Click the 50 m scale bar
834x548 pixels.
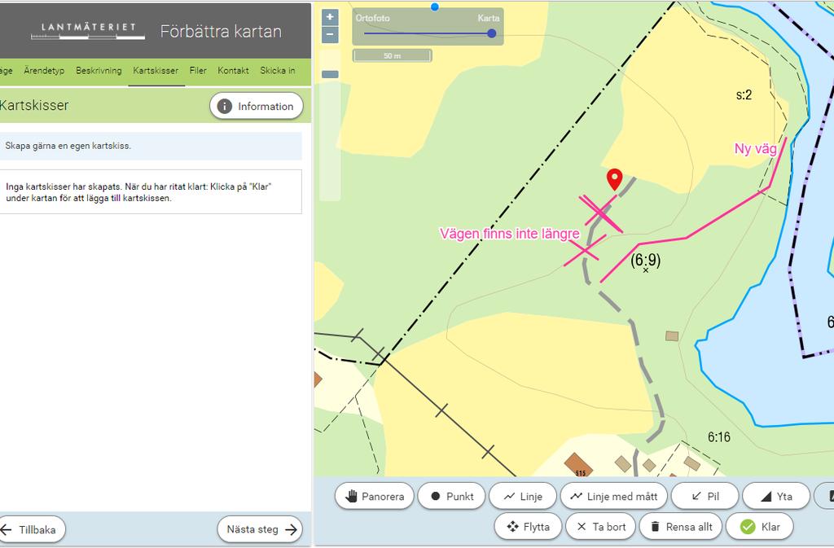coord(392,56)
